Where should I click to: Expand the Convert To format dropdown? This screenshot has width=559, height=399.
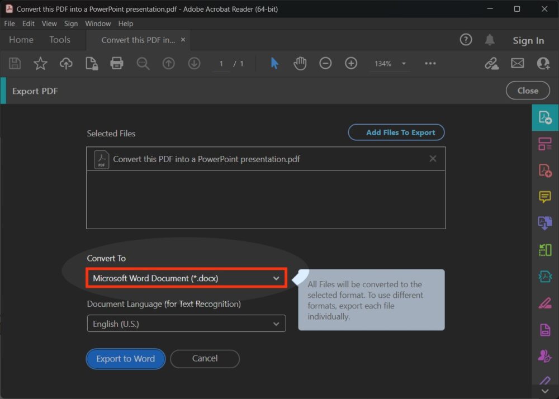click(186, 278)
